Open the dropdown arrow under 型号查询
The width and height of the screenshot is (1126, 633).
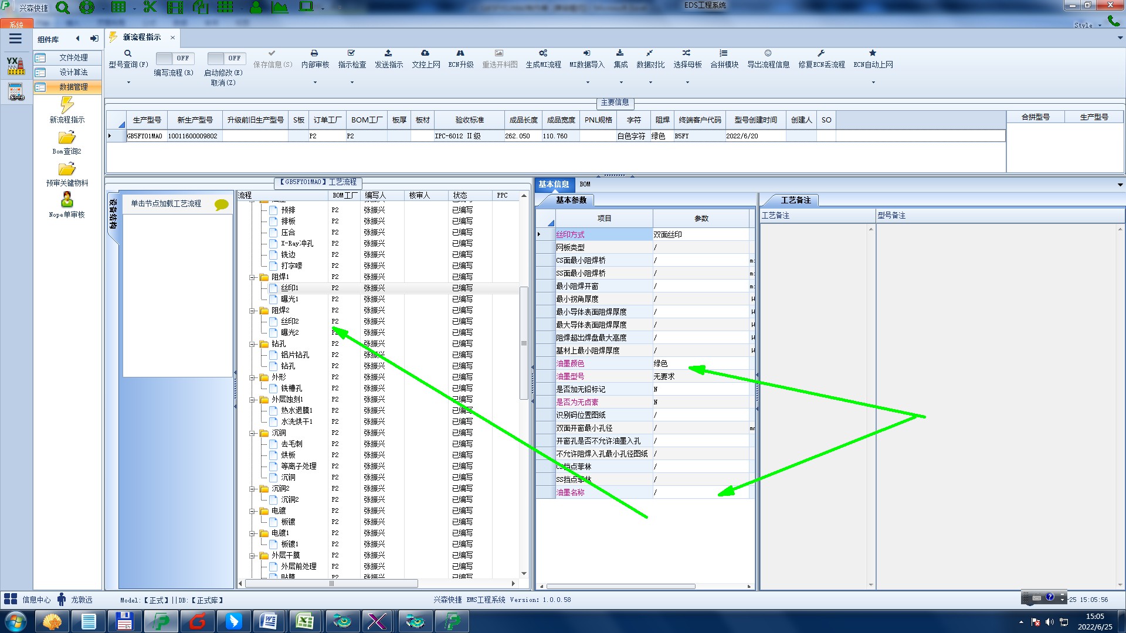coord(128,82)
